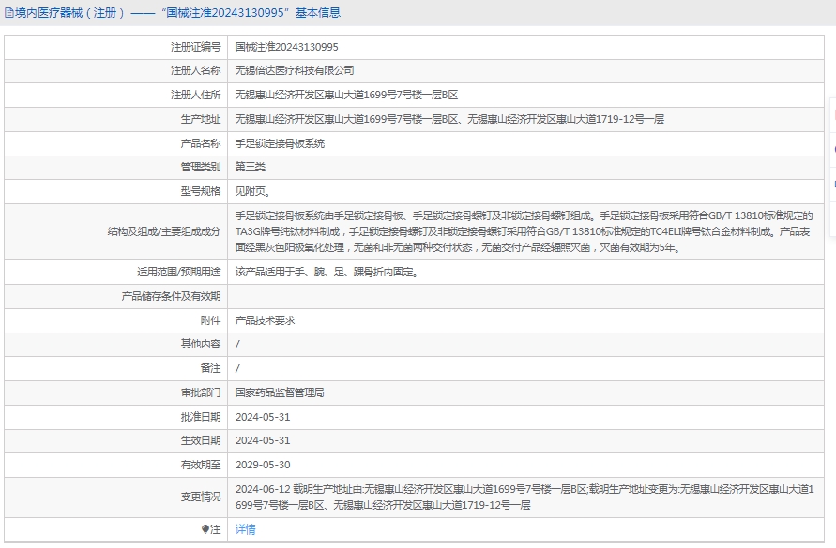The height and width of the screenshot is (548, 836).
Task: Select 见附页。 in the 型号规格 row
Action: [252, 191]
